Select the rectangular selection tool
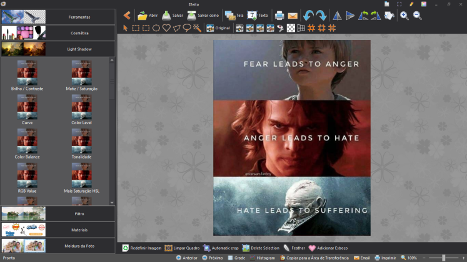The image size is (467, 262). pos(136,28)
